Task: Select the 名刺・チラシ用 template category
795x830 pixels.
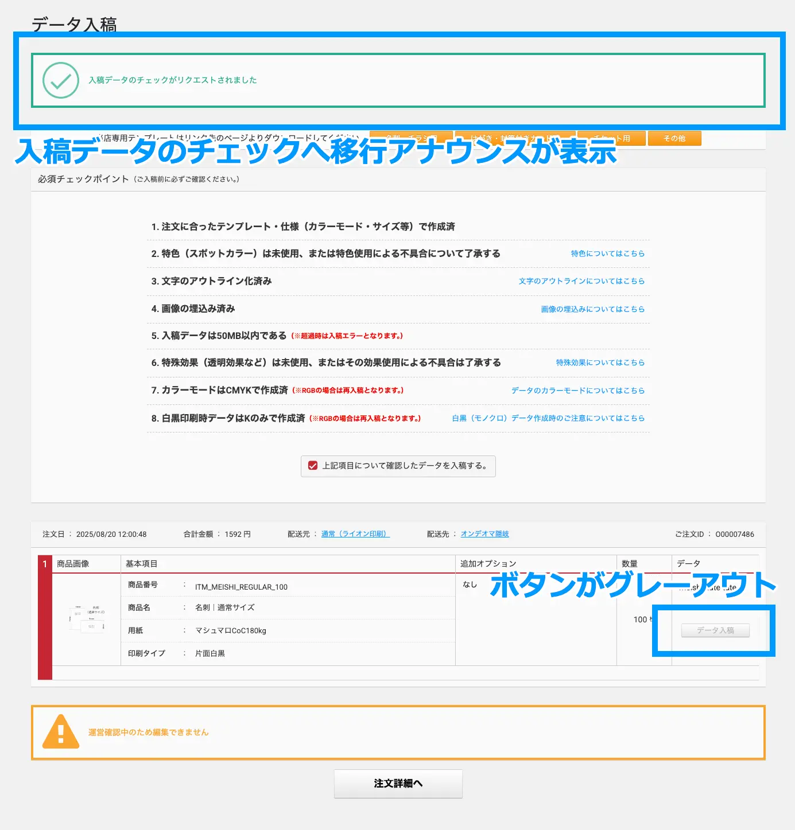Action: click(410, 138)
